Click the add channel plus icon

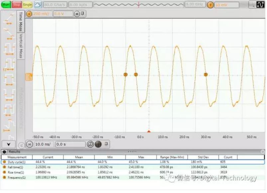(77, 14)
